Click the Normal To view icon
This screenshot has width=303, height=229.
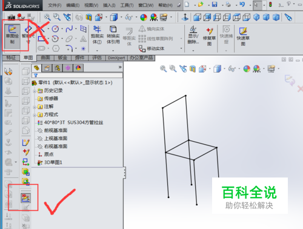pos(185,18)
